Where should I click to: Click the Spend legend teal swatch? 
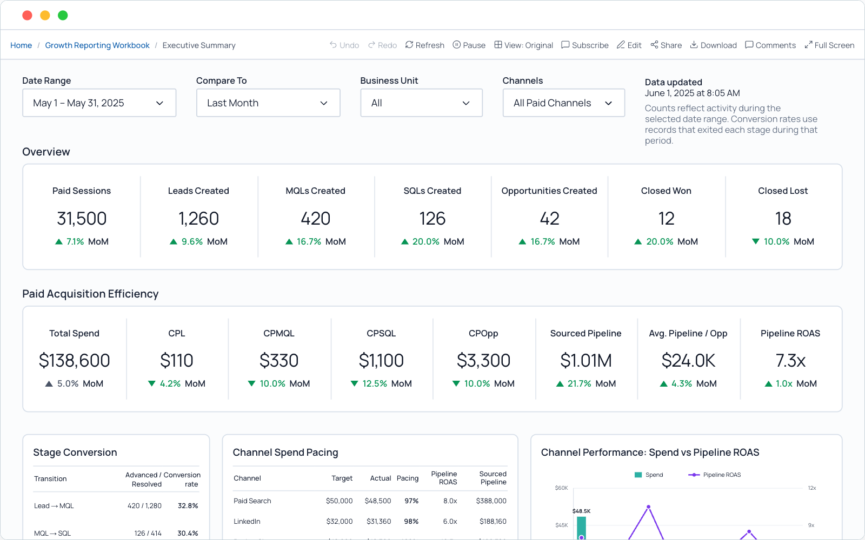tap(638, 475)
